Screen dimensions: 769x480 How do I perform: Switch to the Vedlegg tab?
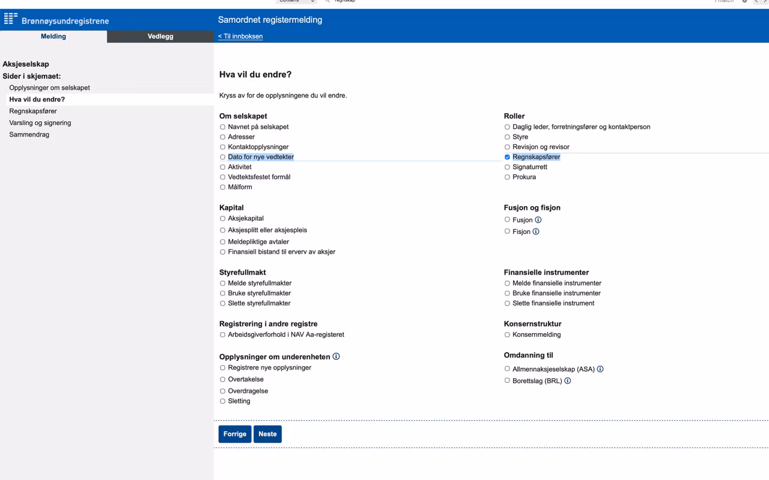point(160,36)
